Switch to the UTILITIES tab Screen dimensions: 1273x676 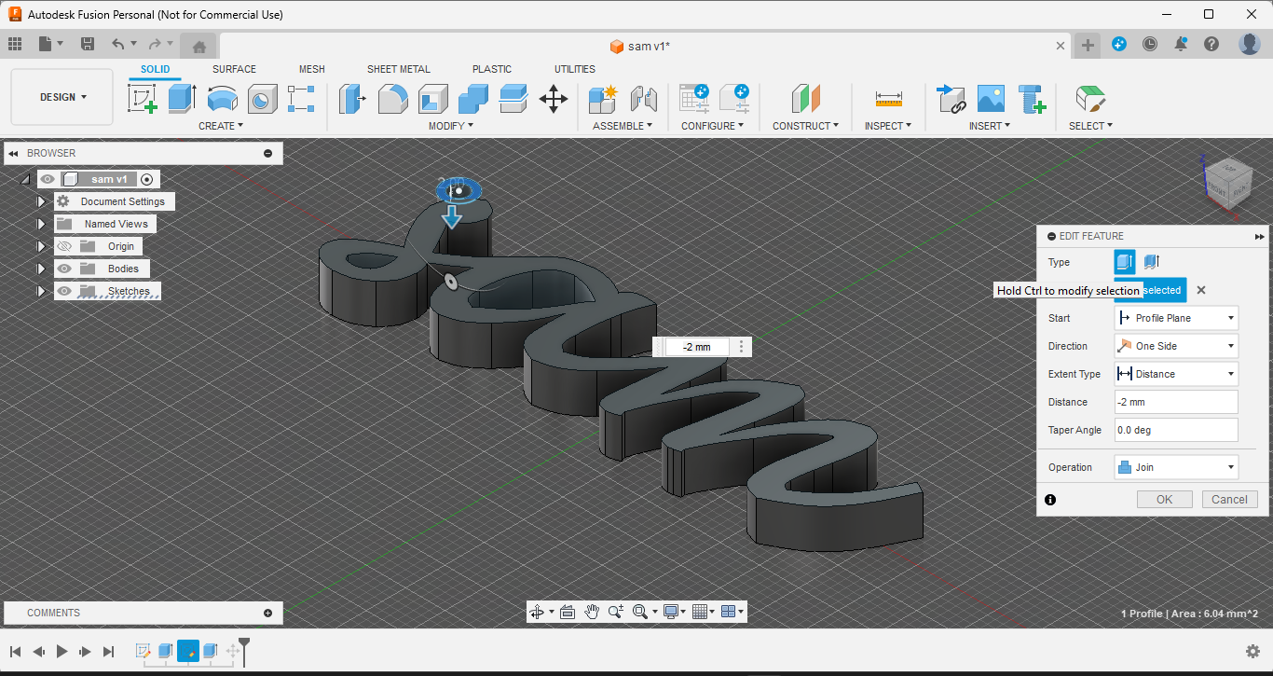click(x=575, y=69)
